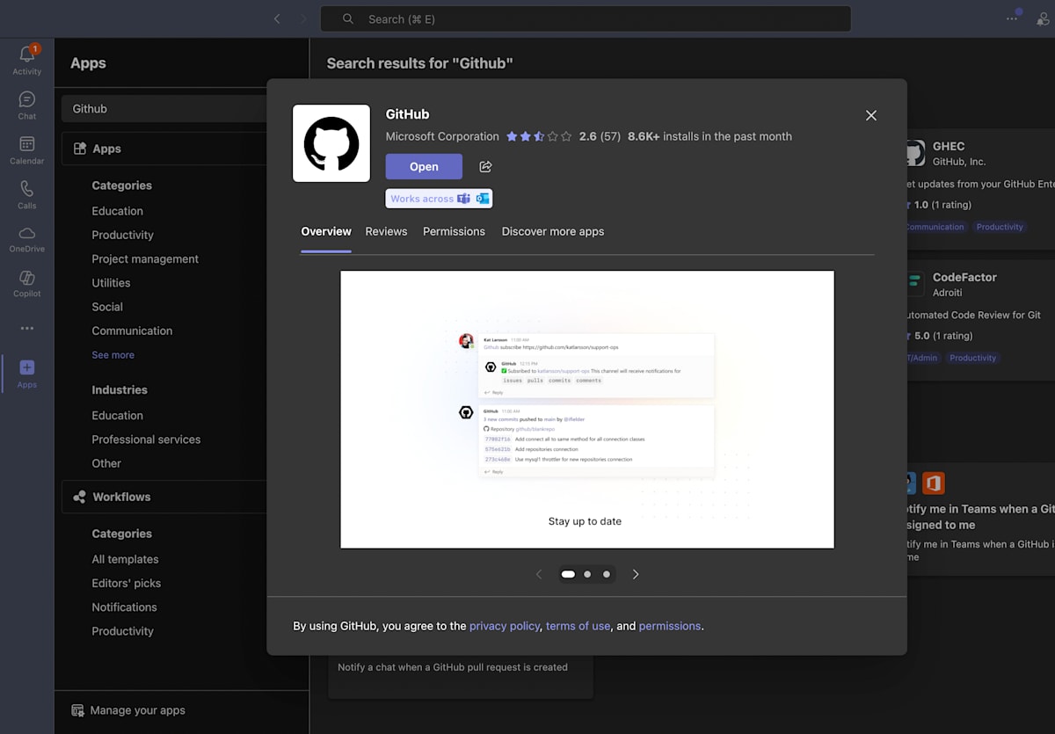
Task: Click the share icon next to the Open button
Action: pyautogui.click(x=484, y=166)
